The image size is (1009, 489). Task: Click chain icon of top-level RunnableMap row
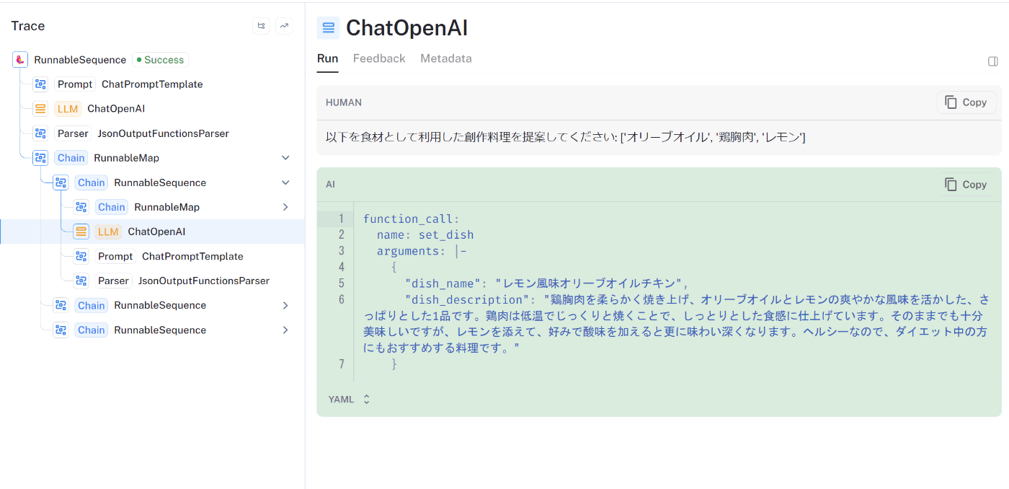click(40, 158)
